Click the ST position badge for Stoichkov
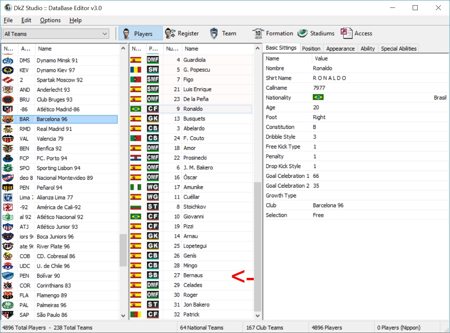450x333 pixels. point(153,207)
